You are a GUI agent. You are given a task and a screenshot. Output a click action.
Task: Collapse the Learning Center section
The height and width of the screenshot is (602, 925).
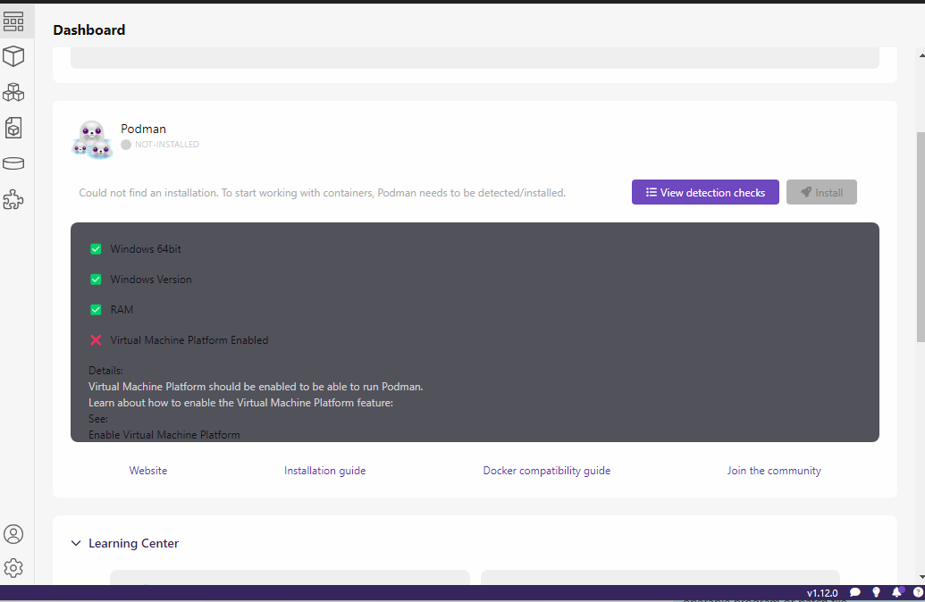pos(76,543)
